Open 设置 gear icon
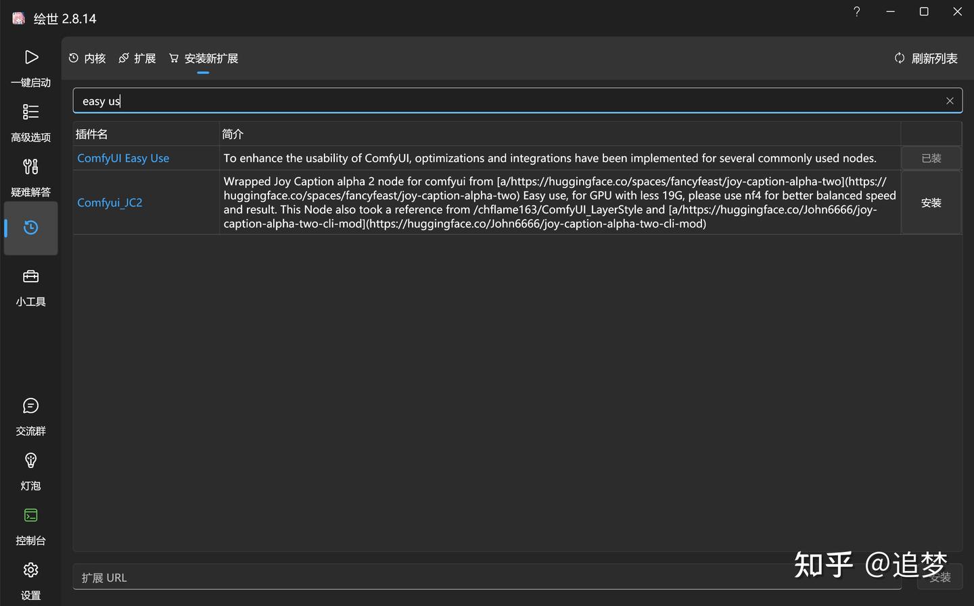The height and width of the screenshot is (606, 974). pos(31,570)
